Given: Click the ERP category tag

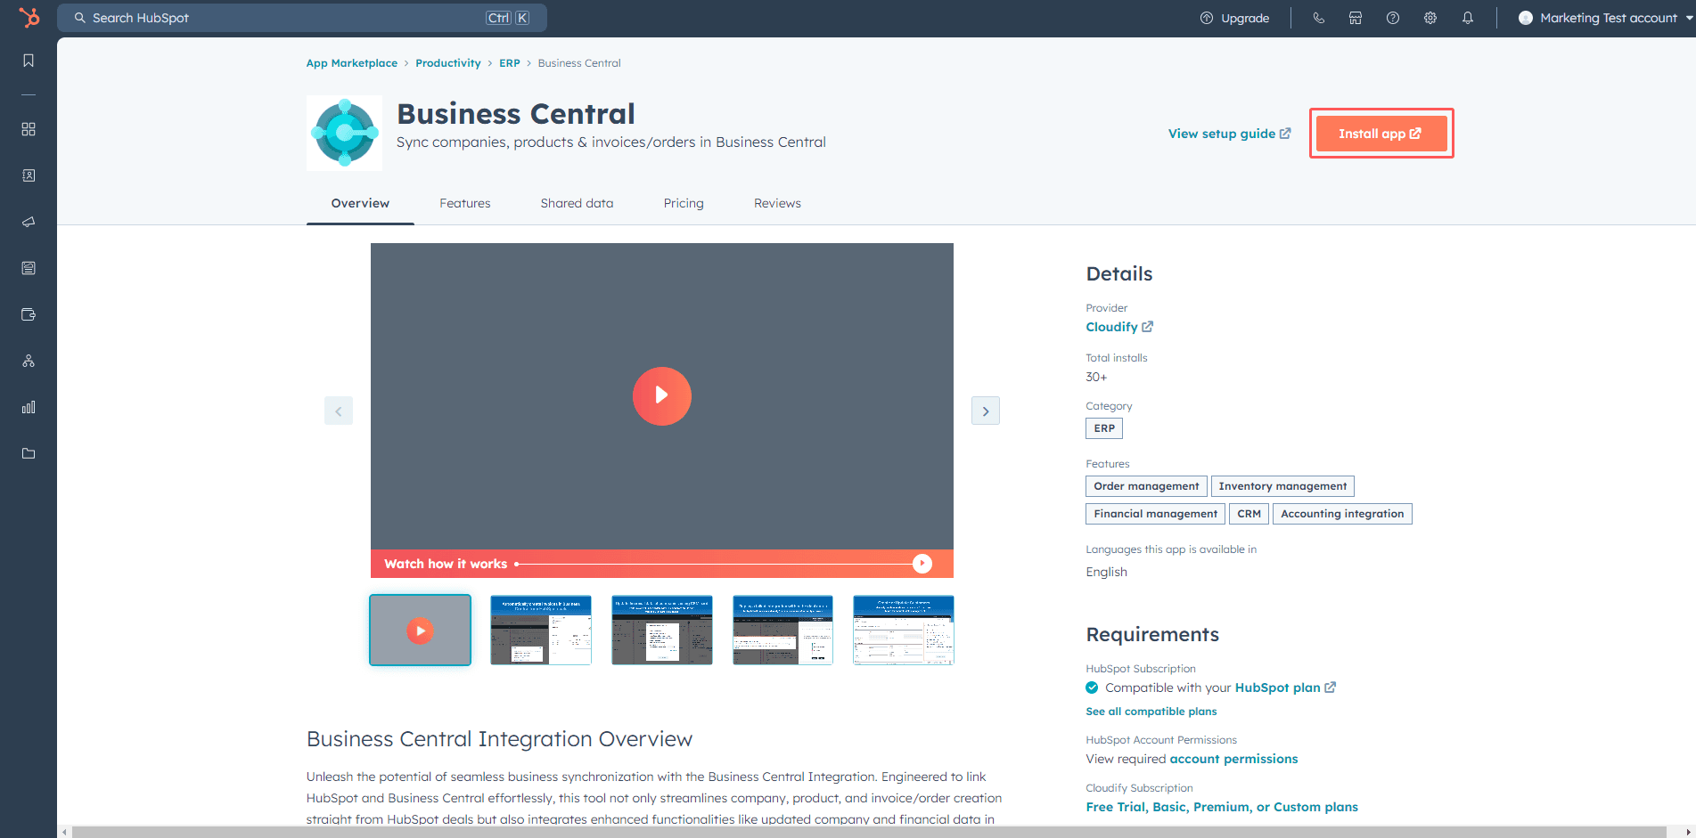Looking at the screenshot, I should 1104,428.
